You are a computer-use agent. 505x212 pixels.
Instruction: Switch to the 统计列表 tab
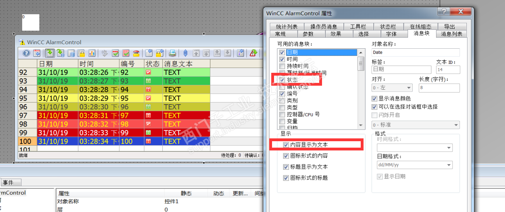point(287,27)
